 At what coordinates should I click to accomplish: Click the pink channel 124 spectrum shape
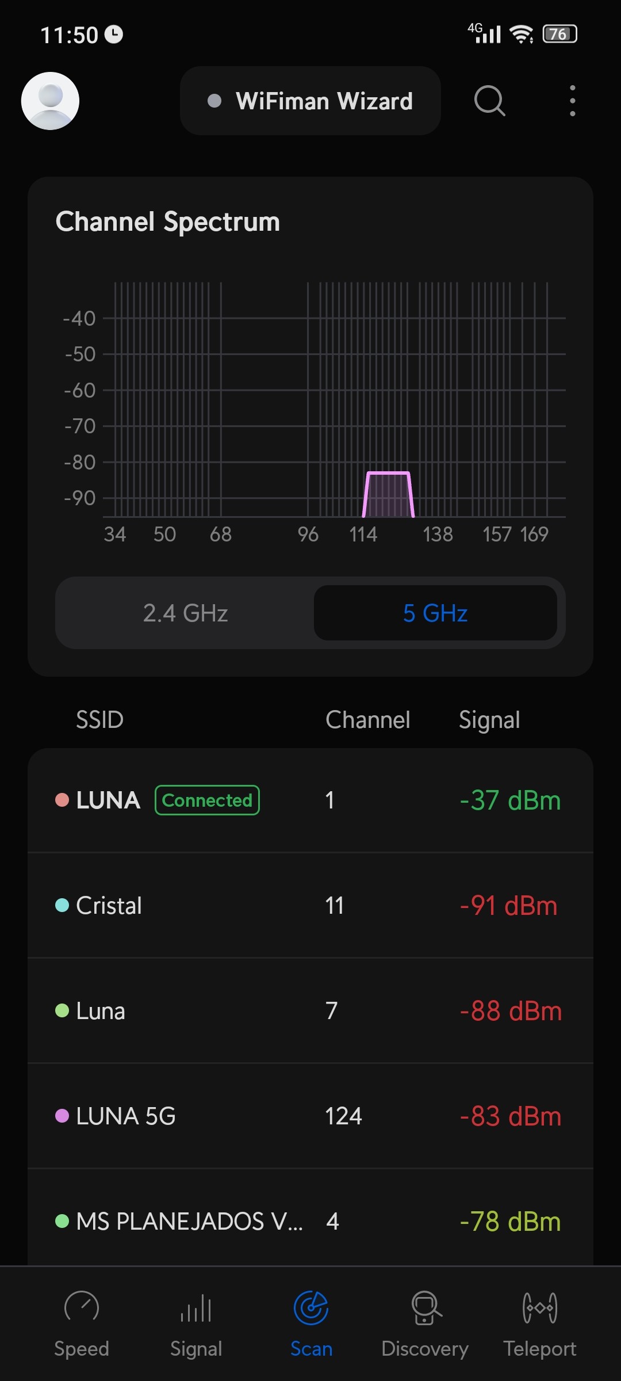[388, 495]
